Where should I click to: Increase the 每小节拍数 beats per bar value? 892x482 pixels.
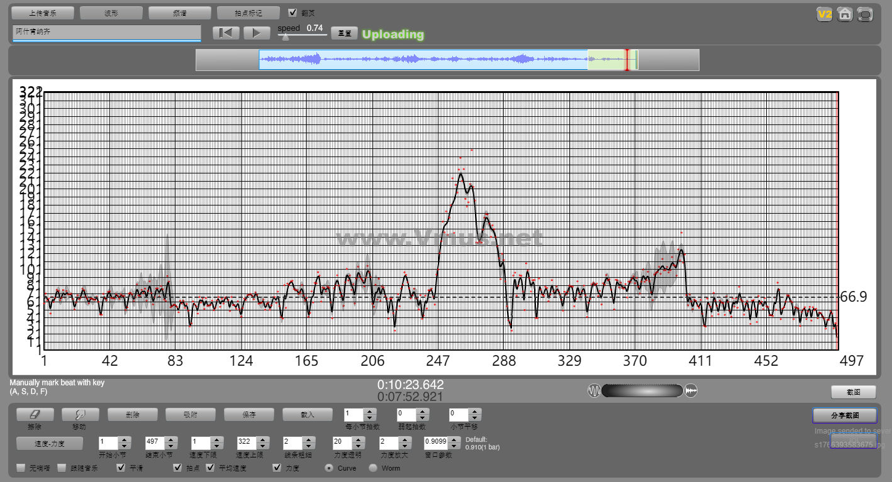coord(370,411)
